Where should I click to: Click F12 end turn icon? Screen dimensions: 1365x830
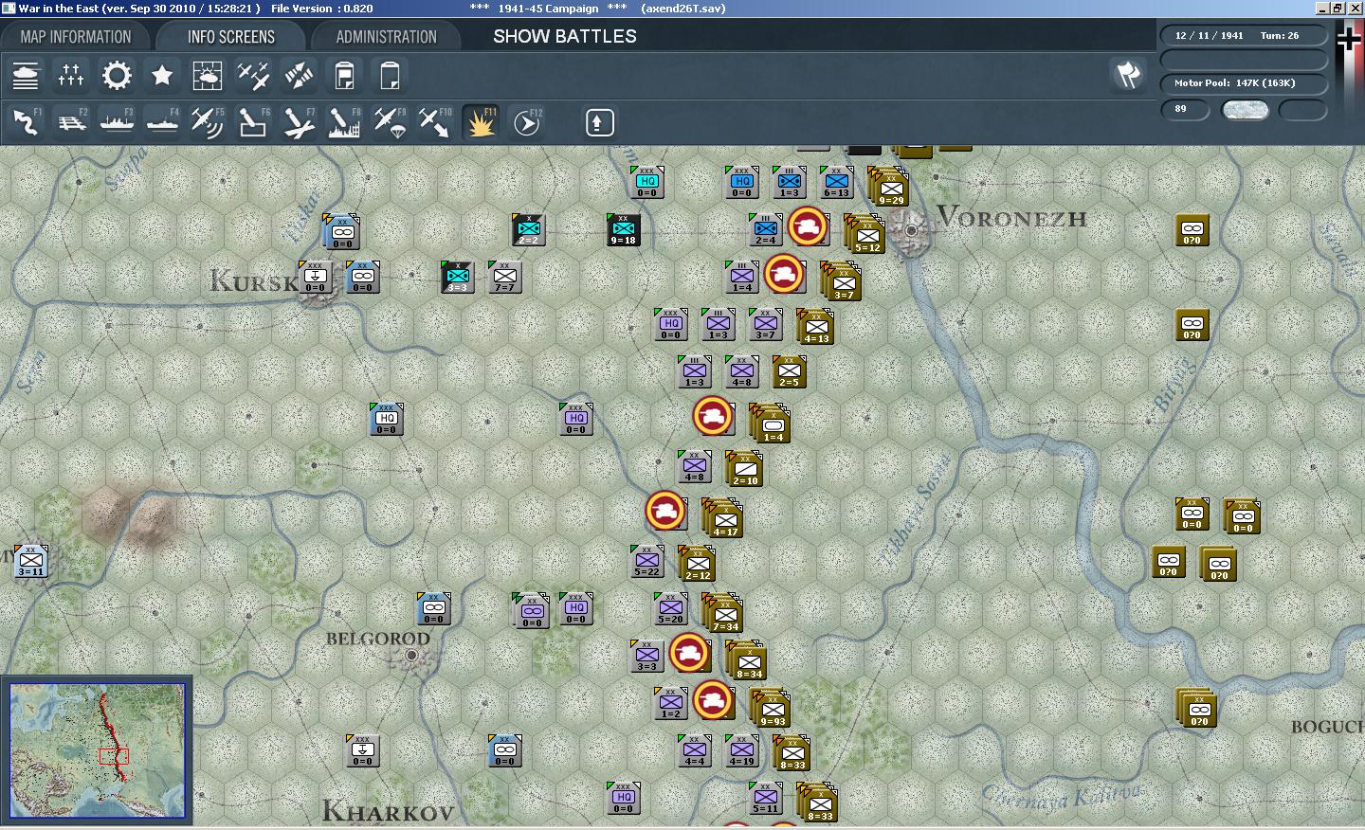[x=526, y=122]
